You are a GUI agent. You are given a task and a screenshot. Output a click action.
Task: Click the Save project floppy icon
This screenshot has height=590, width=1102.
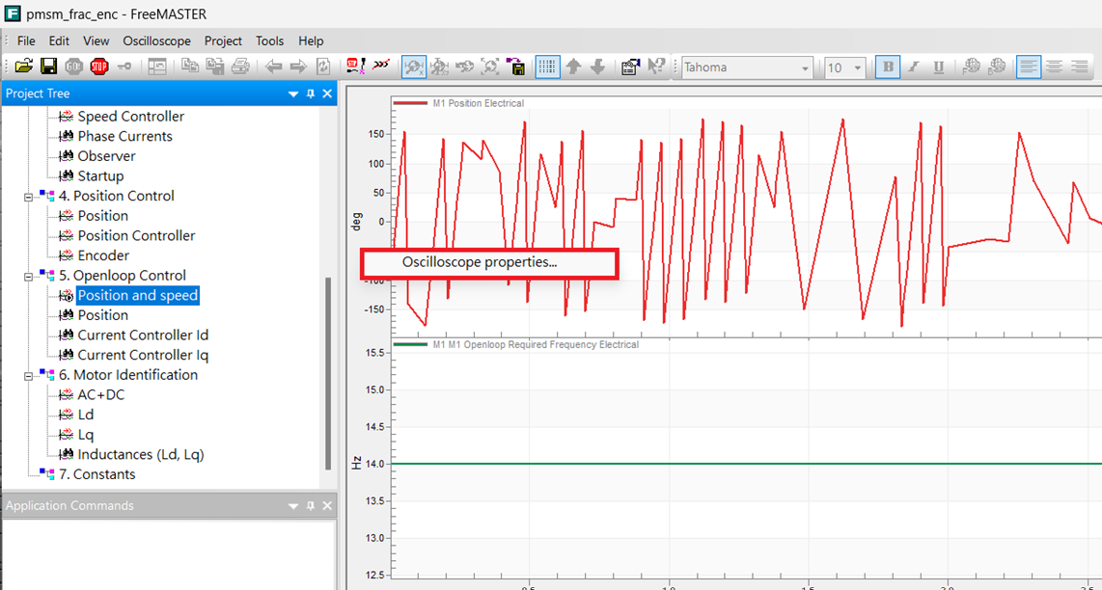pyautogui.click(x=48, y=67)
